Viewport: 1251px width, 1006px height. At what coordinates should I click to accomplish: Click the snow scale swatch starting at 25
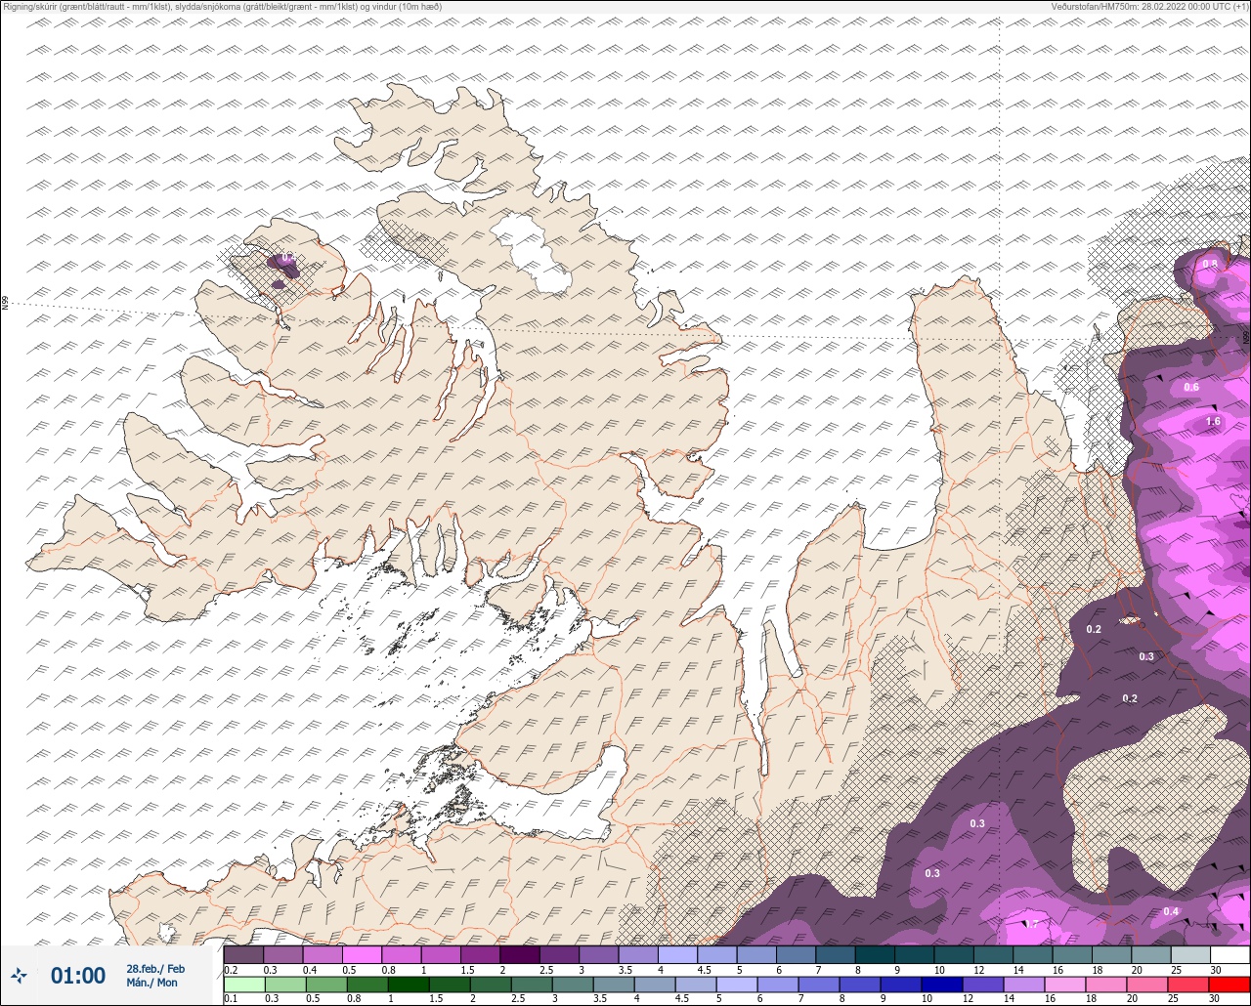(1190, 955)
